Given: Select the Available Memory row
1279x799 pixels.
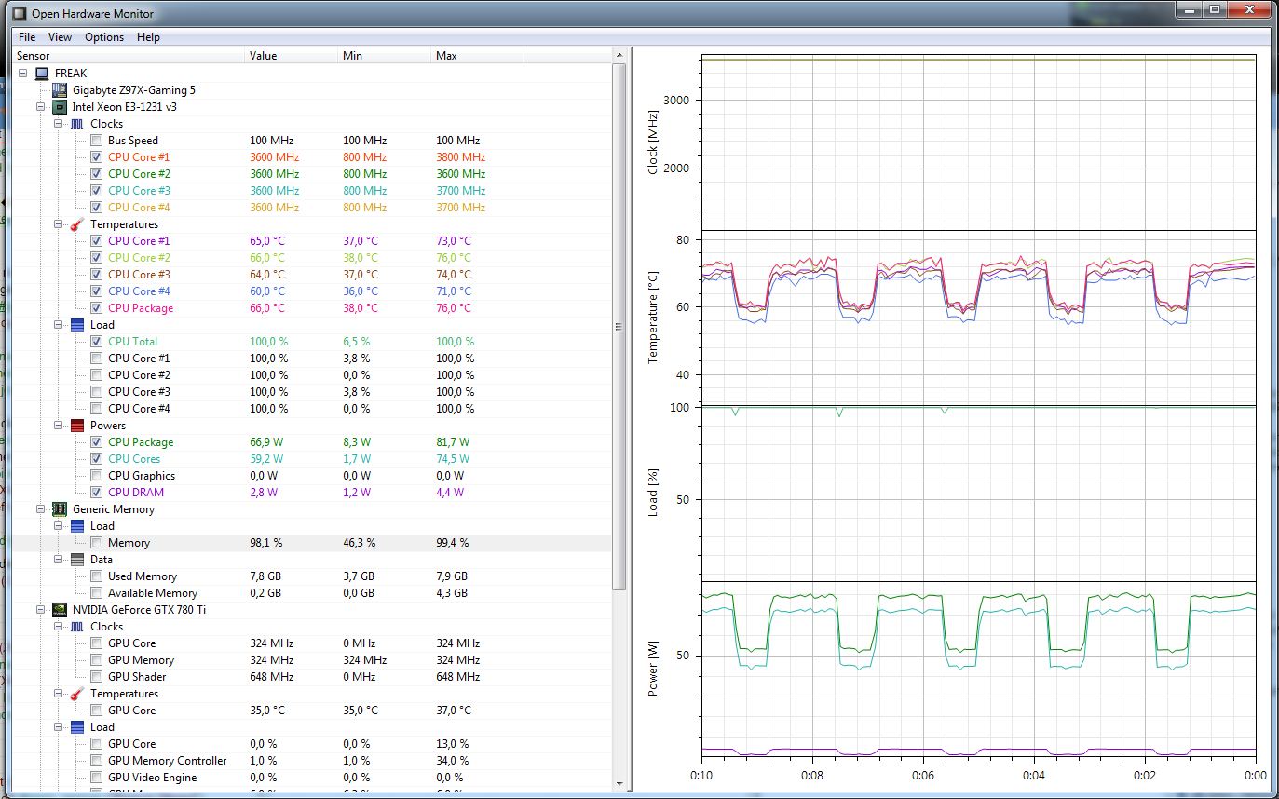Looking at the screenshot, I should 312,593.
